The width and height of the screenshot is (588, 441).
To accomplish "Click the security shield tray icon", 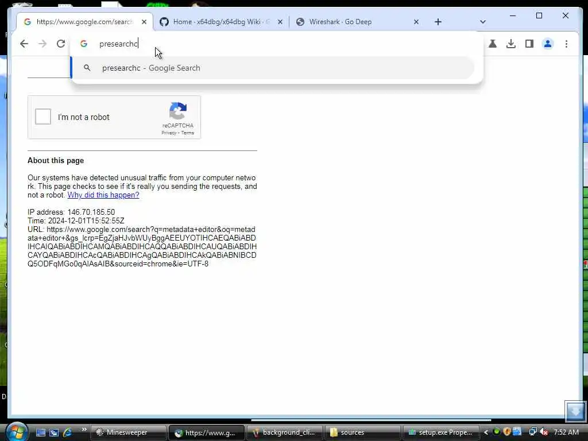I will coord(507,432).
